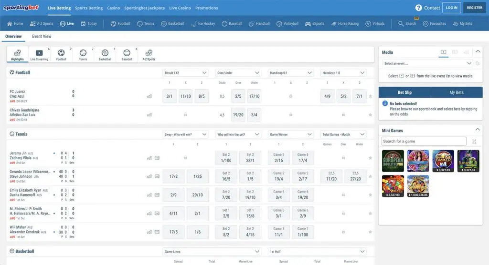Screen dimensions: 489x265
Task: Click the LOG IN button
Action: point(452,8)
